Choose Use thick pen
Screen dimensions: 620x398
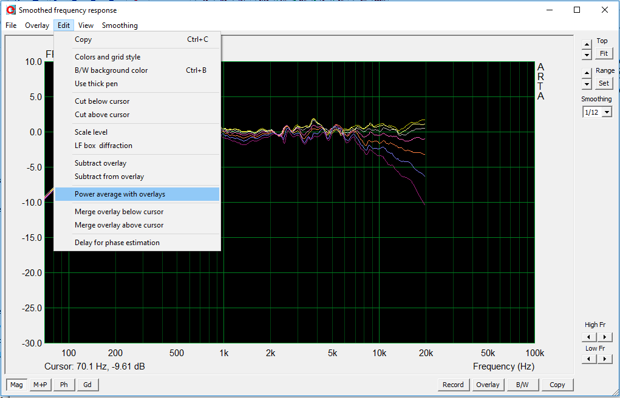(137, 84)
